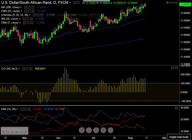Move the CCI pane down
192x140 pixels.
coord(176,68)
